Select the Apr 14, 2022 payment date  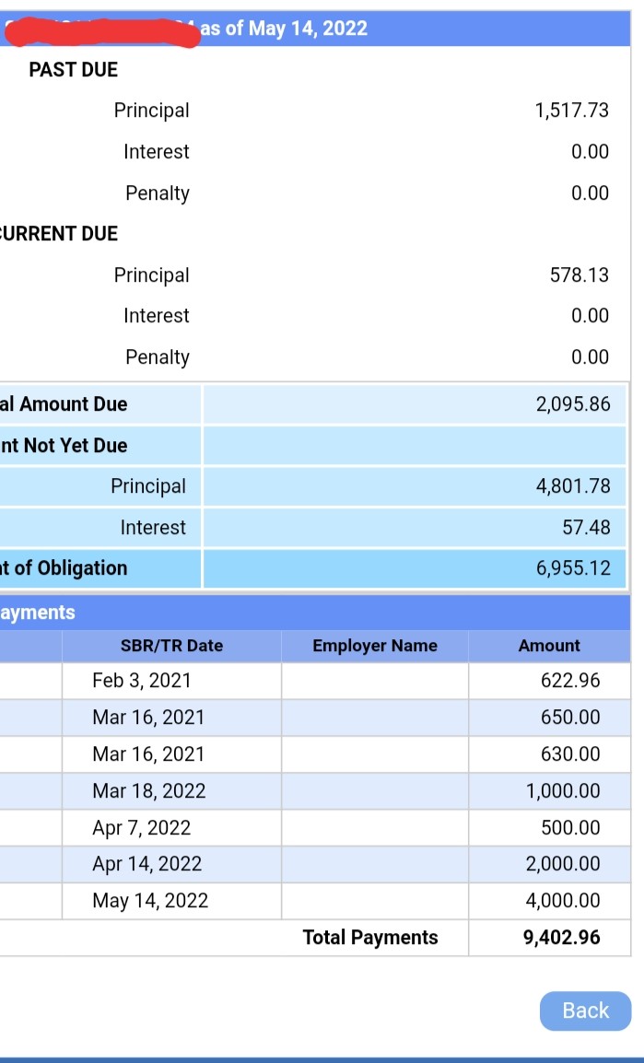(x=147, y=864)
